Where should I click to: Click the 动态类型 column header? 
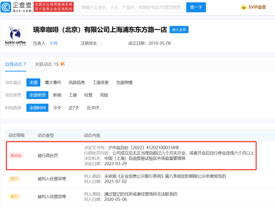[45, 136]
